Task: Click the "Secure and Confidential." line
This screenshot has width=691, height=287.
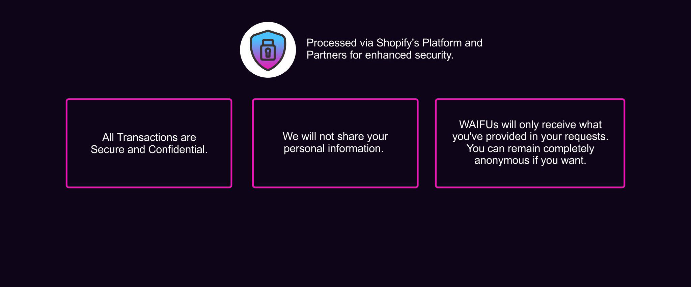Action: [x=149, y=150]
